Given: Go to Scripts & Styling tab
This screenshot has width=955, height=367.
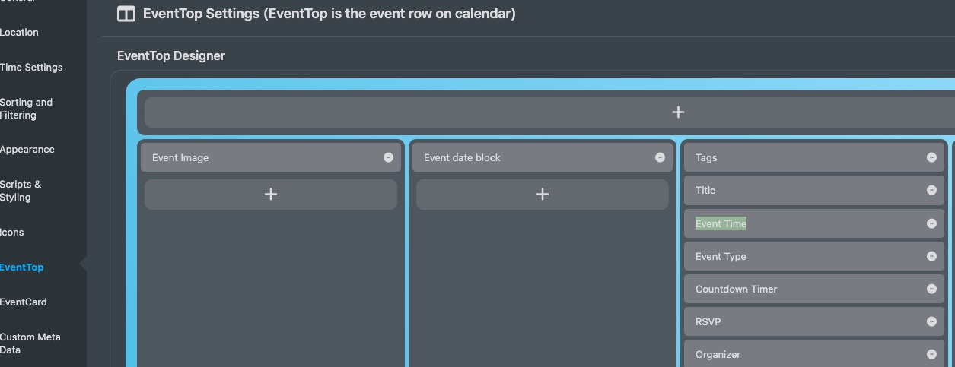Looking at the screenshot, I should click(x=21, y=191).
